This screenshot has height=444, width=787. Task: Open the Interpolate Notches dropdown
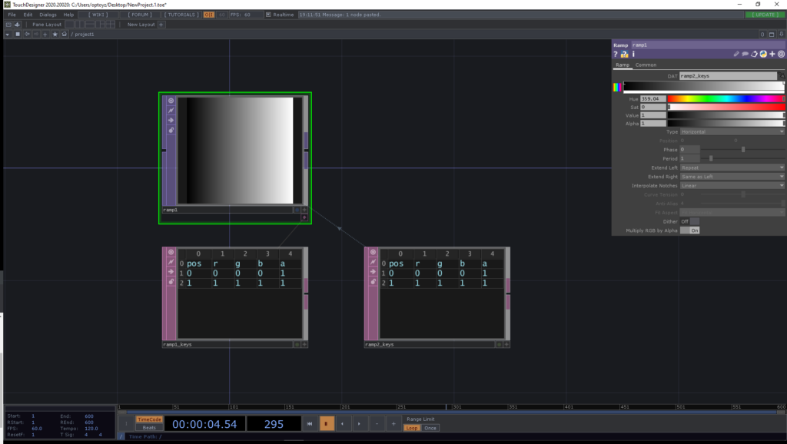point(731,185)
